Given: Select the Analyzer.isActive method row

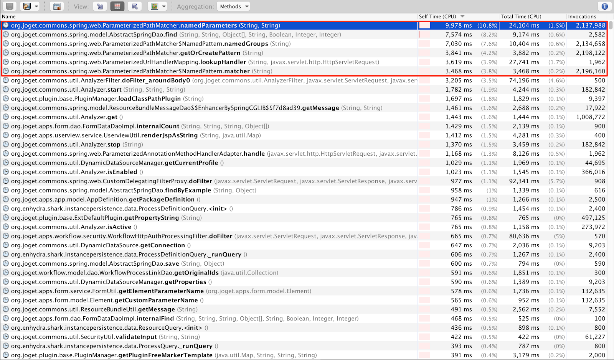Looking at the screenshot, I should tap(304, 227).
